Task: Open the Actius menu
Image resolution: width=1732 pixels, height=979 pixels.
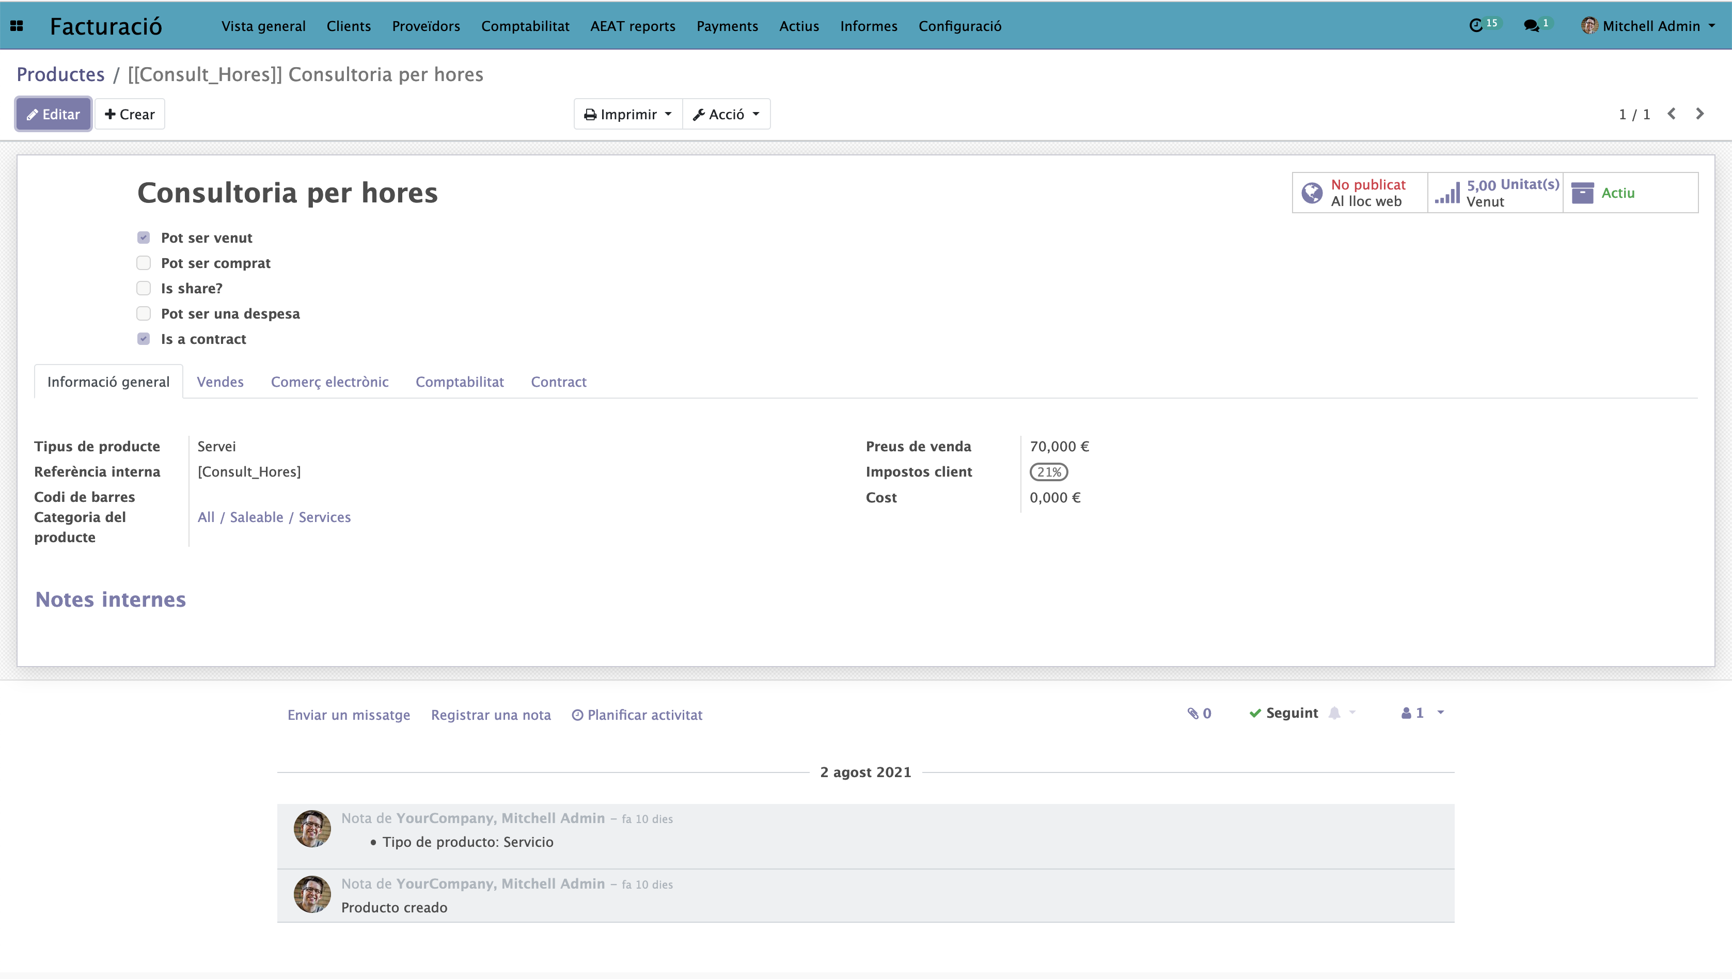Action: (x=799, y=25)
